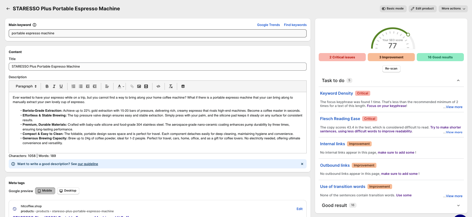
Task: Click the clear formatting icon
Action: (171, 87)
